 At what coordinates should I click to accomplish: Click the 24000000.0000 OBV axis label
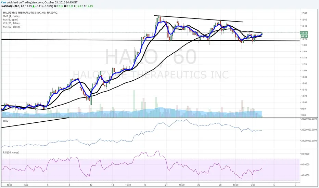point(309,140)
